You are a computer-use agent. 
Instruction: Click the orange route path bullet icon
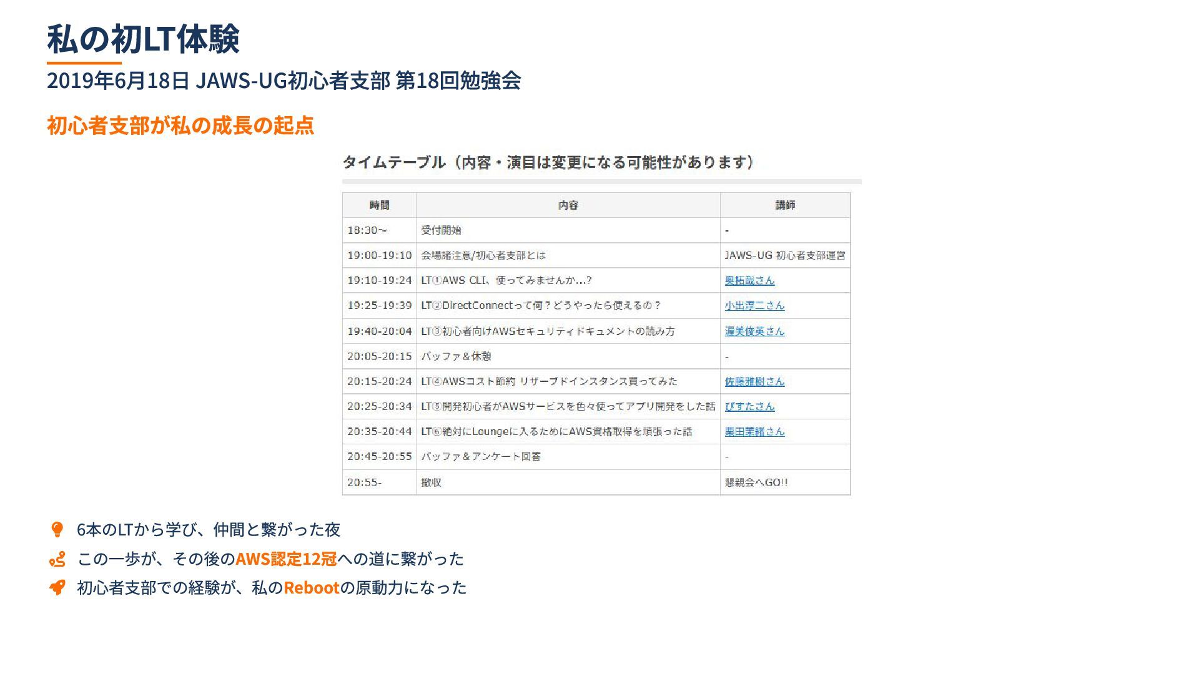[57, 559]
